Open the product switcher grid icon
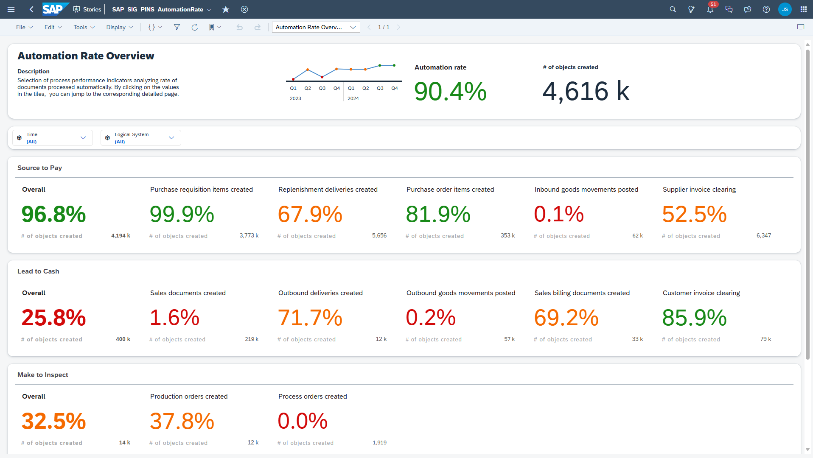 803,9
